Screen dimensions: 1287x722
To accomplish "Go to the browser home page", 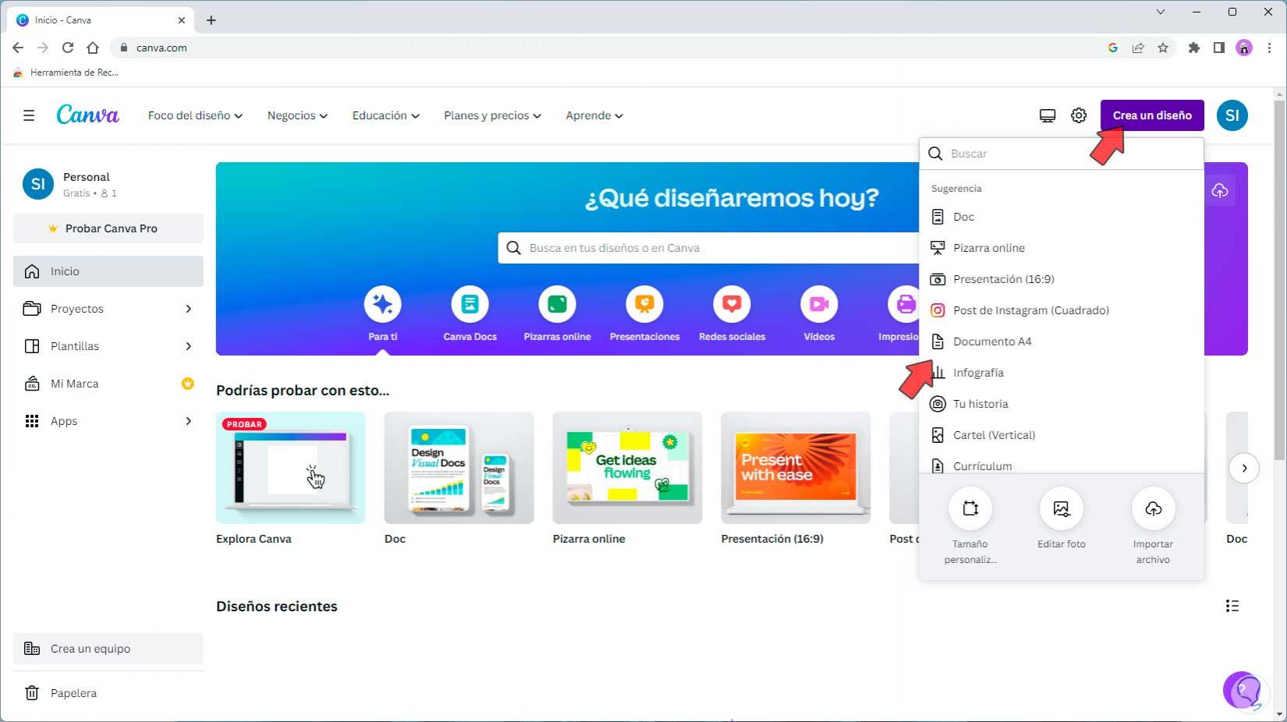I will click(93, 48).
